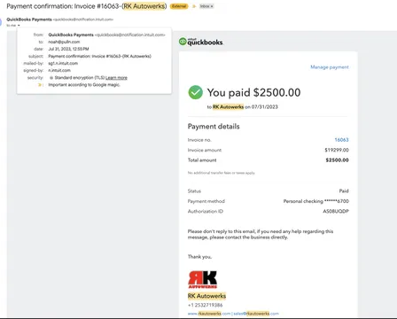Open the Learn more encryption link
Image resolution: width=397 pixels, height=319 pixels.
[116, 78]
